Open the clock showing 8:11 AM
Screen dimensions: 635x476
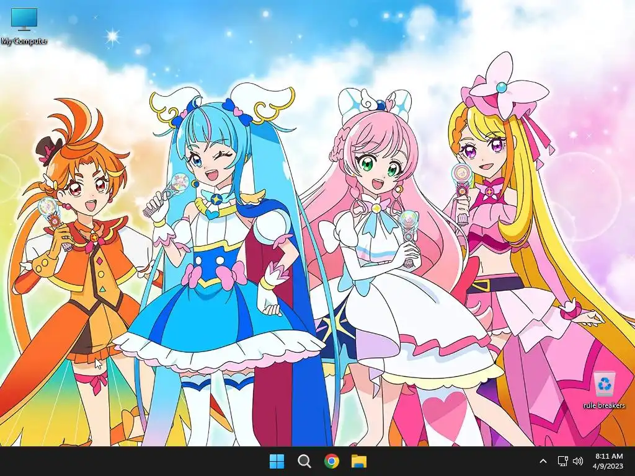click(x=609, y=456)
